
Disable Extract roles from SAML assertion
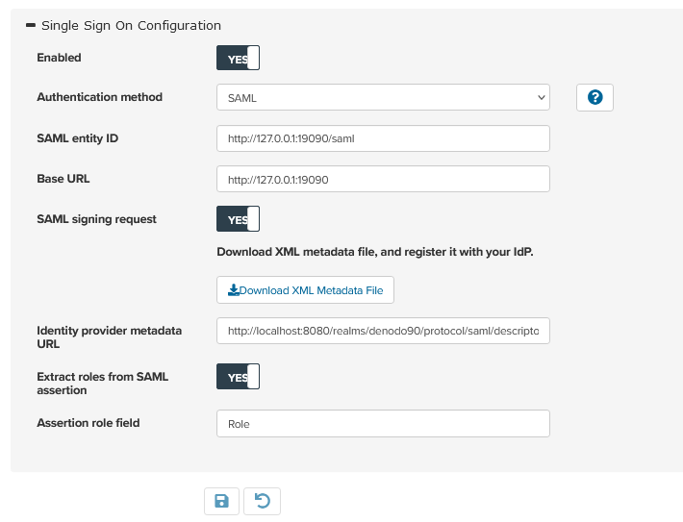[238, 376]
